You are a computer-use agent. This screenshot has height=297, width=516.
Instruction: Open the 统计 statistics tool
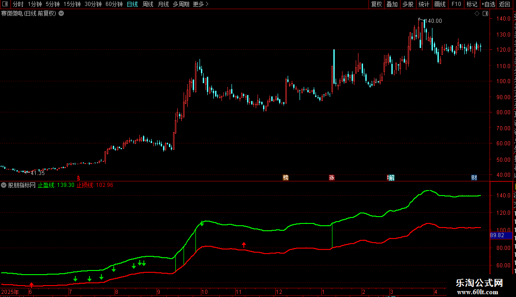coord(423,4)
